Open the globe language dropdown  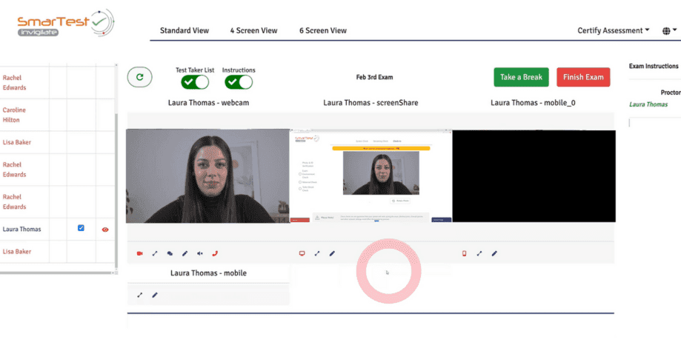point(669,31)
